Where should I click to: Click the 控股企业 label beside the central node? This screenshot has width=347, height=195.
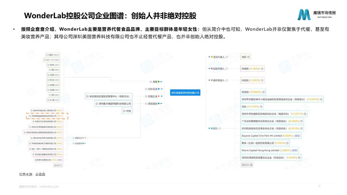(153, 96)
